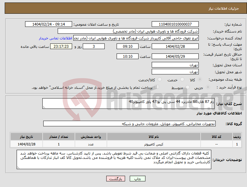Click the remaining time field 23:17:23
247x187 pixels.
(61, 46)
